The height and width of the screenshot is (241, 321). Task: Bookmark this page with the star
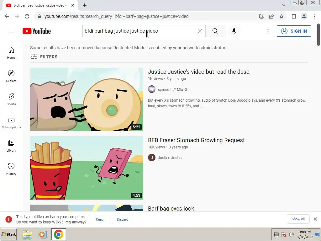click(x=282, y=16)
